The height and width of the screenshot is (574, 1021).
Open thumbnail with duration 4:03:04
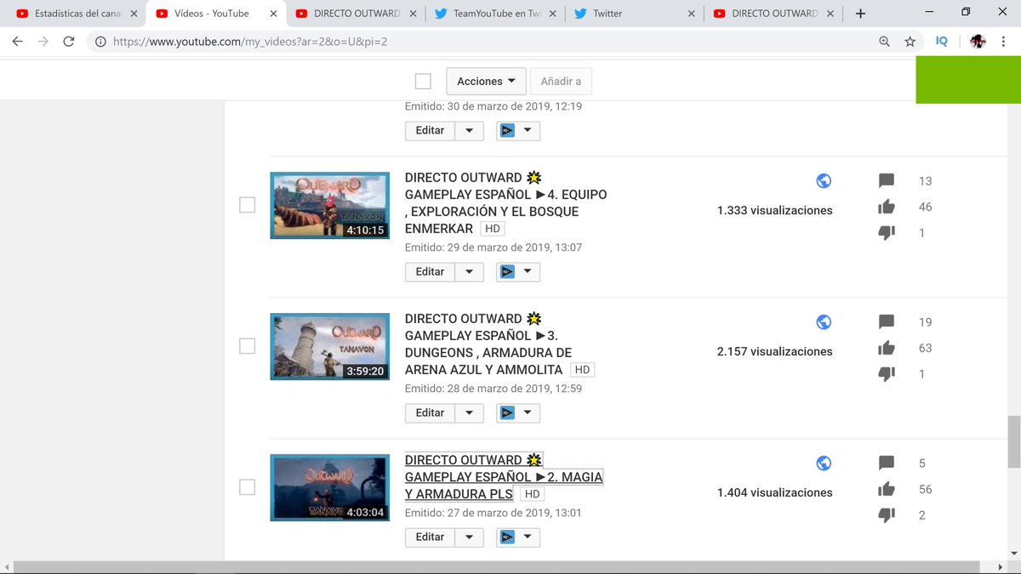(x=329, y=487)
